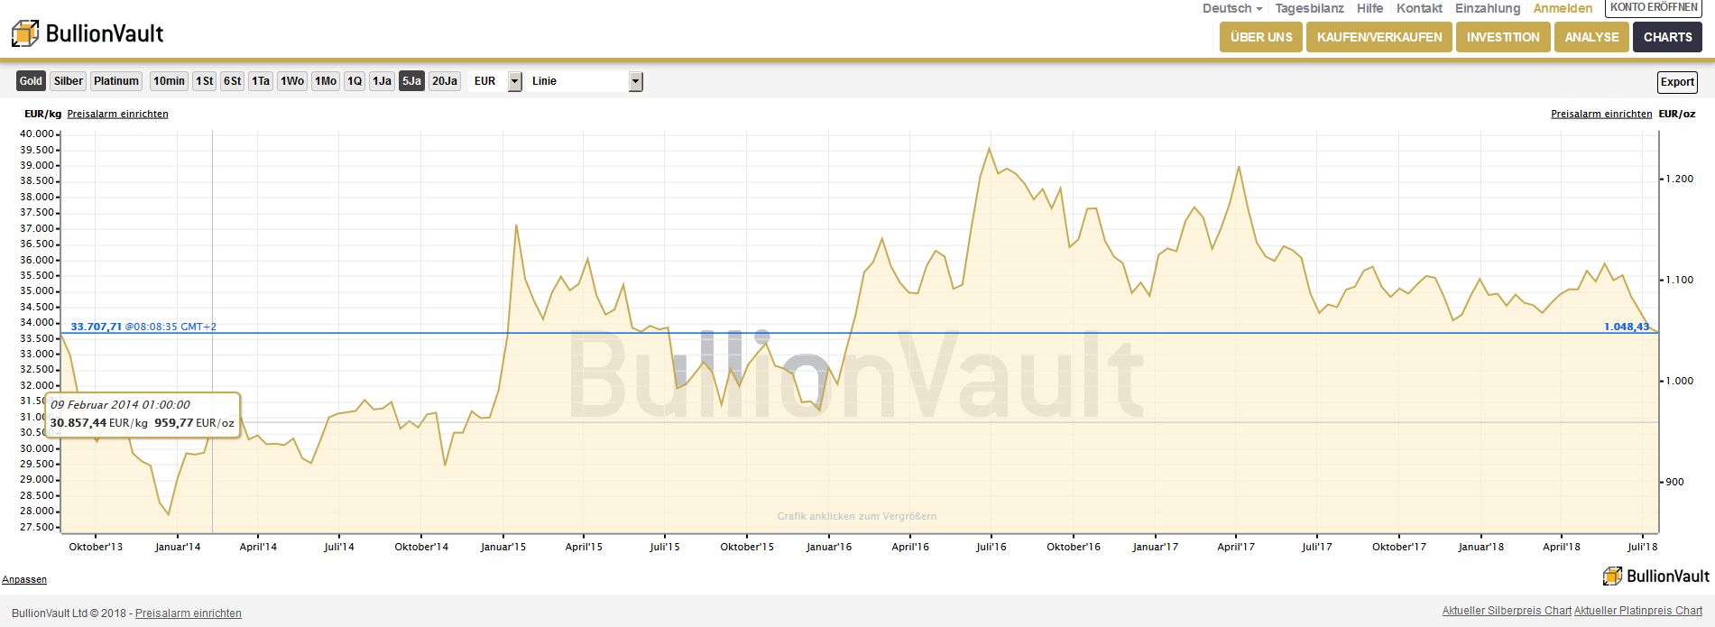The image size is (1715, 627).
Task: Click the EUR/oz axis unit label
Action: (1677, 114)
